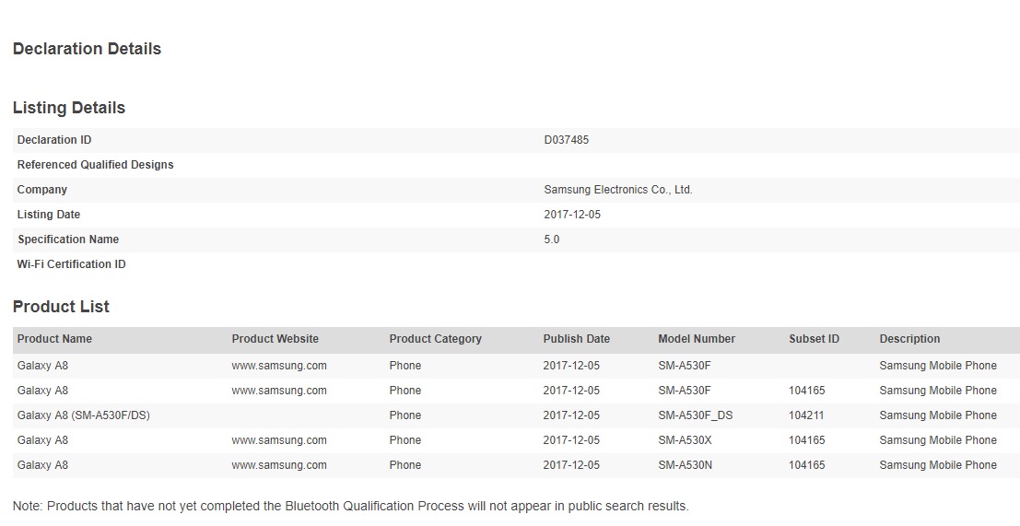Click the Model Number column header
The height and width of the screenshot is (526, 1020).
tap(696, 339)
